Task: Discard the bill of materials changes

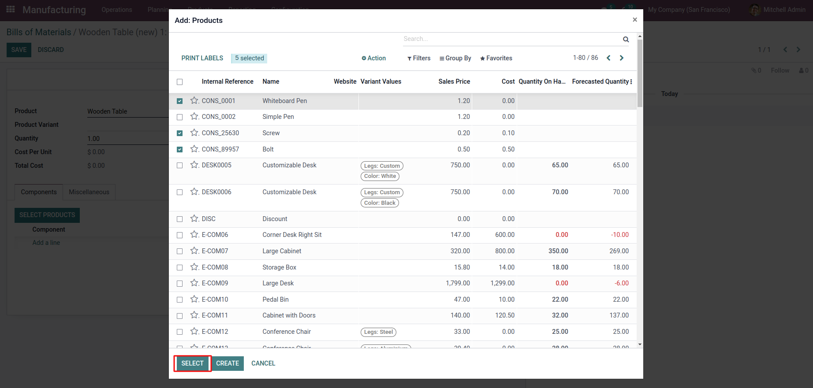Action: [51, 50]
